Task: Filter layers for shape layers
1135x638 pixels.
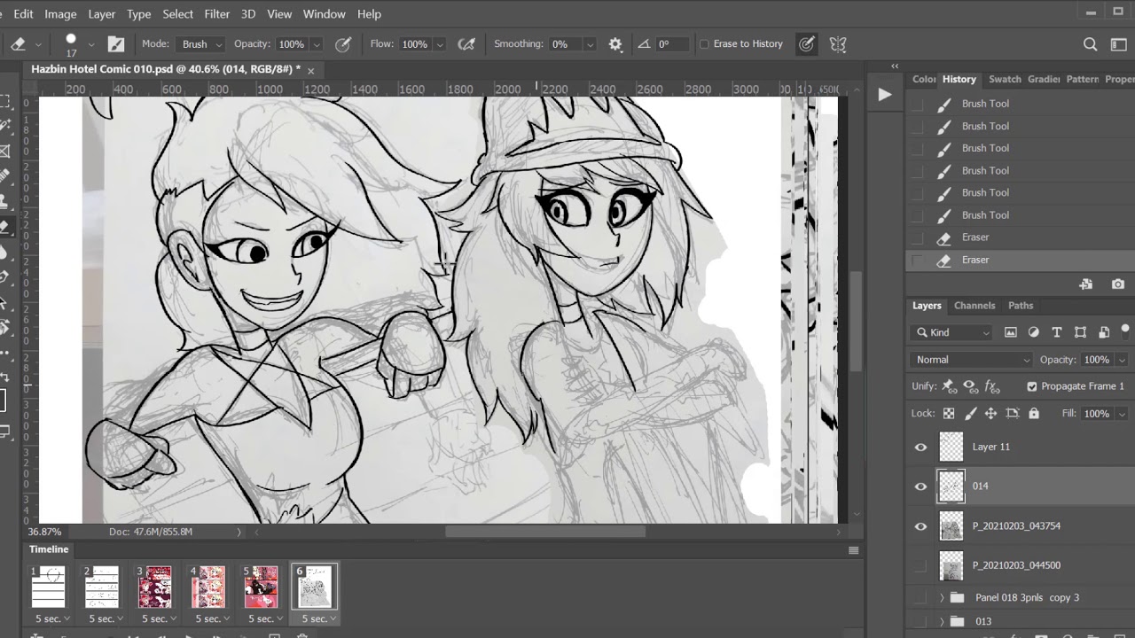Action: pyautogui.click(x=1080, y=332)
